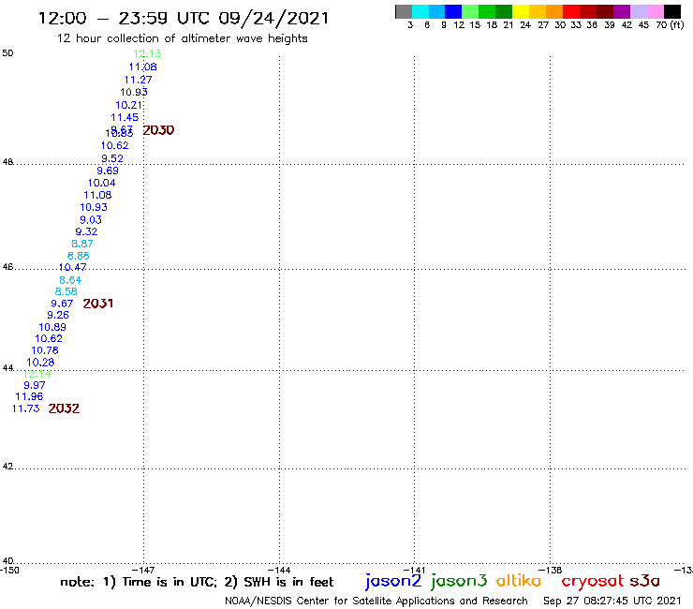Click the 11.45 wave height reading
The image size is (693, 609).
coord(125,117)
